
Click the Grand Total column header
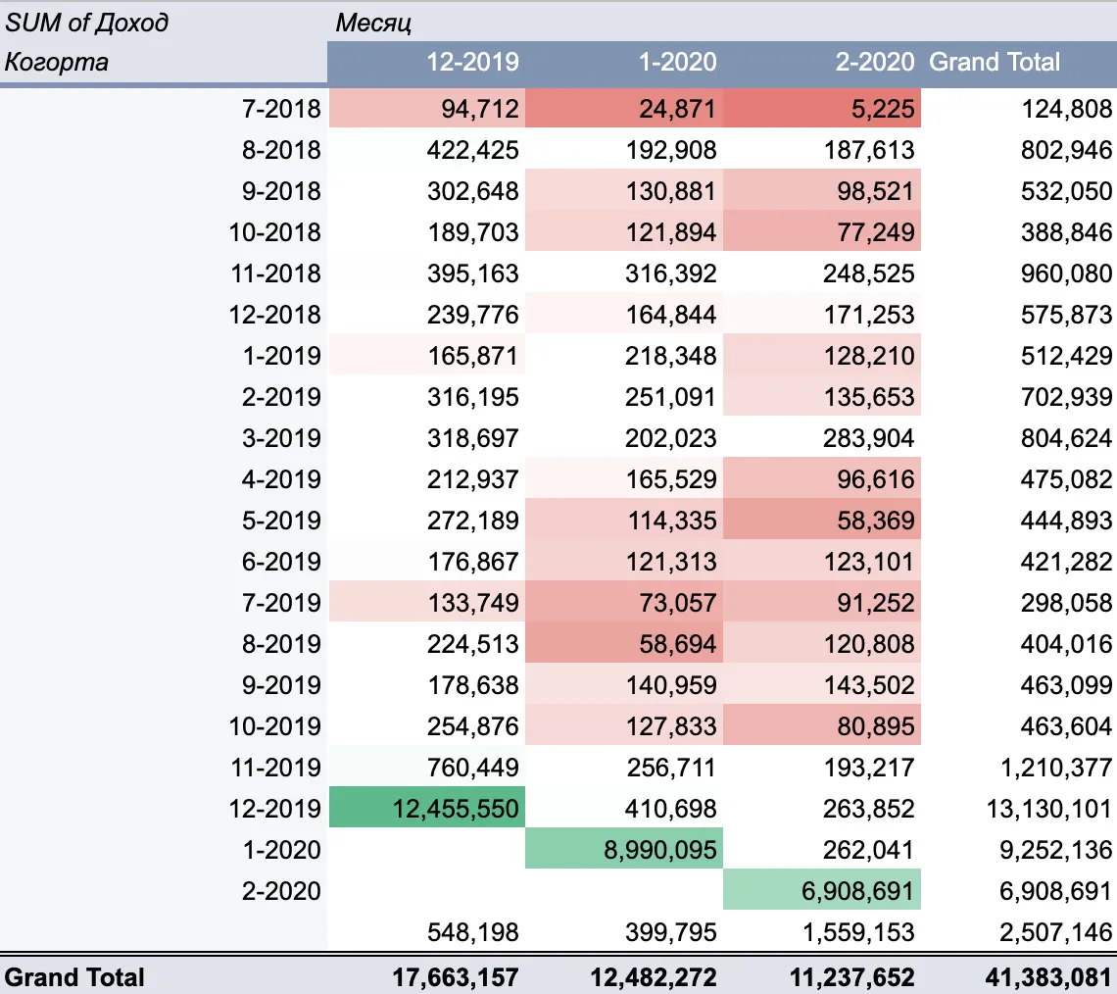coord(1019,62)
